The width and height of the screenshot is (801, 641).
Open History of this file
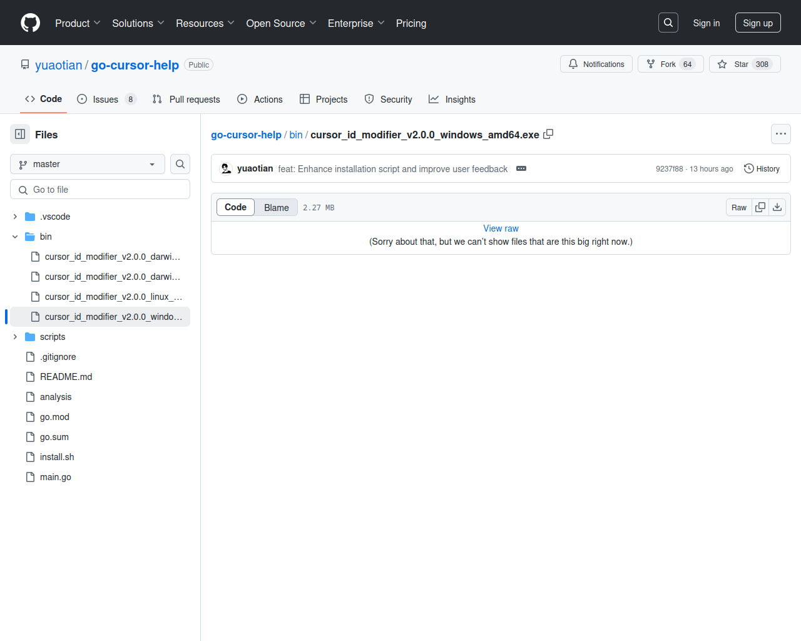point(762,168)
